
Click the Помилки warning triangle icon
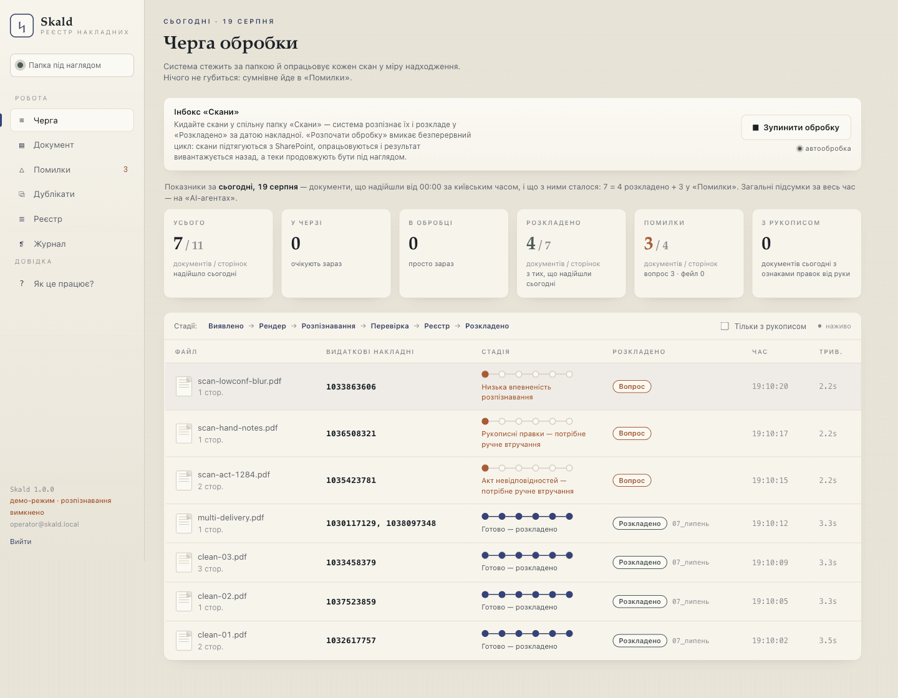pos(22,170)
